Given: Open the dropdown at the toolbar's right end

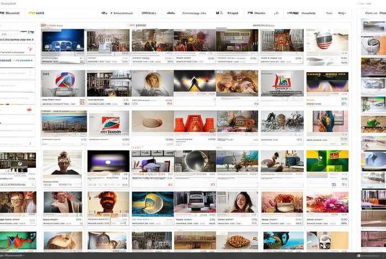Looking at the screenshot, I should [342, 13].
